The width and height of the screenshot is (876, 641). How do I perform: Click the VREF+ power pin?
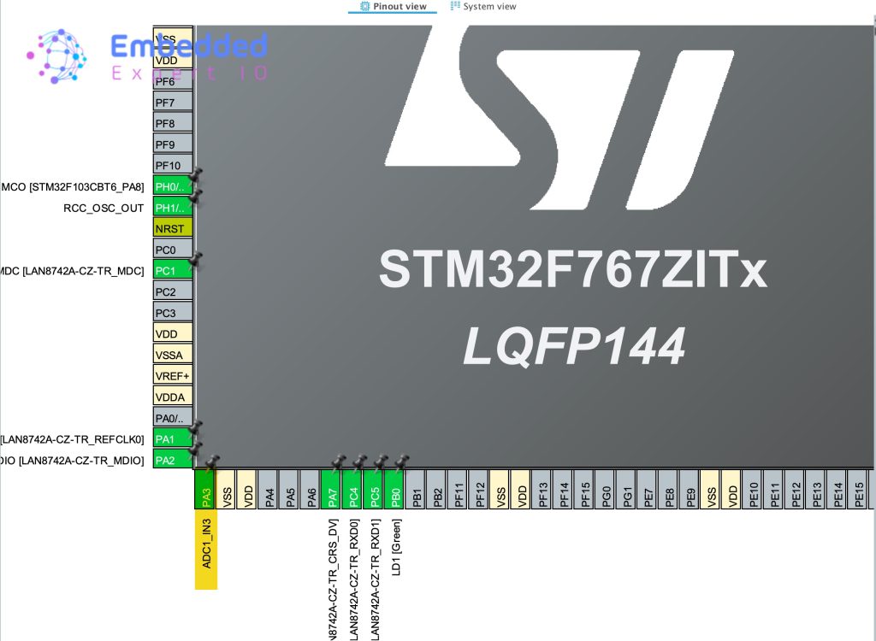(x=172, y=375)
